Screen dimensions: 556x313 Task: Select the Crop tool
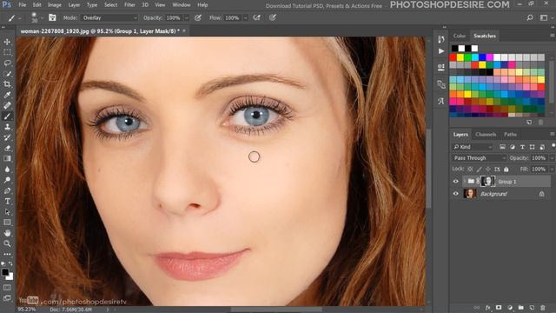tap(7, 84)
